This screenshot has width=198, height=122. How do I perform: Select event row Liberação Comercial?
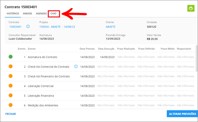click(x=100, y=86)
